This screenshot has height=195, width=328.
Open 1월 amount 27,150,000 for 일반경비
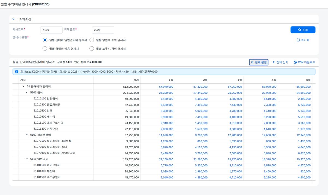(x=166, y=159)
